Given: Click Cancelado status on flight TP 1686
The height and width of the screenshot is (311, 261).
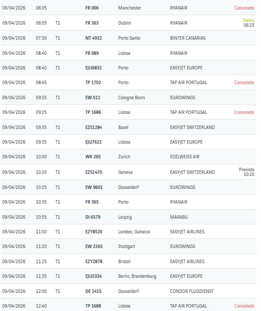Looking at the screenshot, I should (244, 112).
